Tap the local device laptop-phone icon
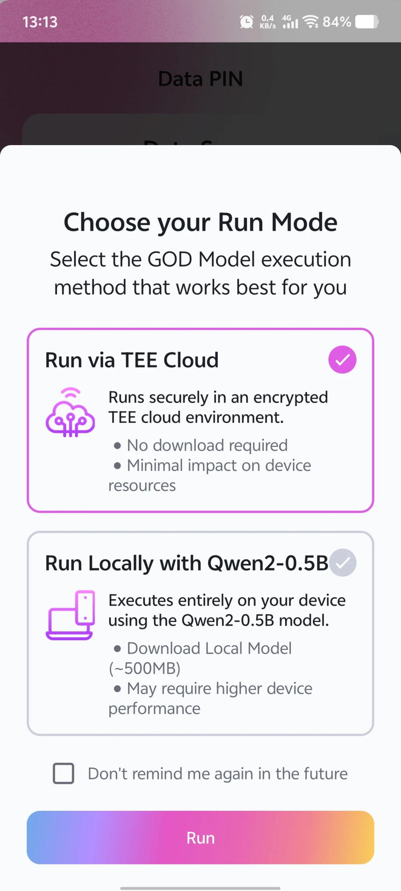Screen dimensions: 401x891 [71, 615]
